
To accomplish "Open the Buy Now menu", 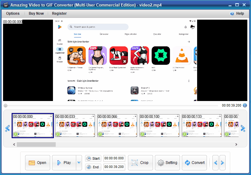I will click(x=36, y=14).
